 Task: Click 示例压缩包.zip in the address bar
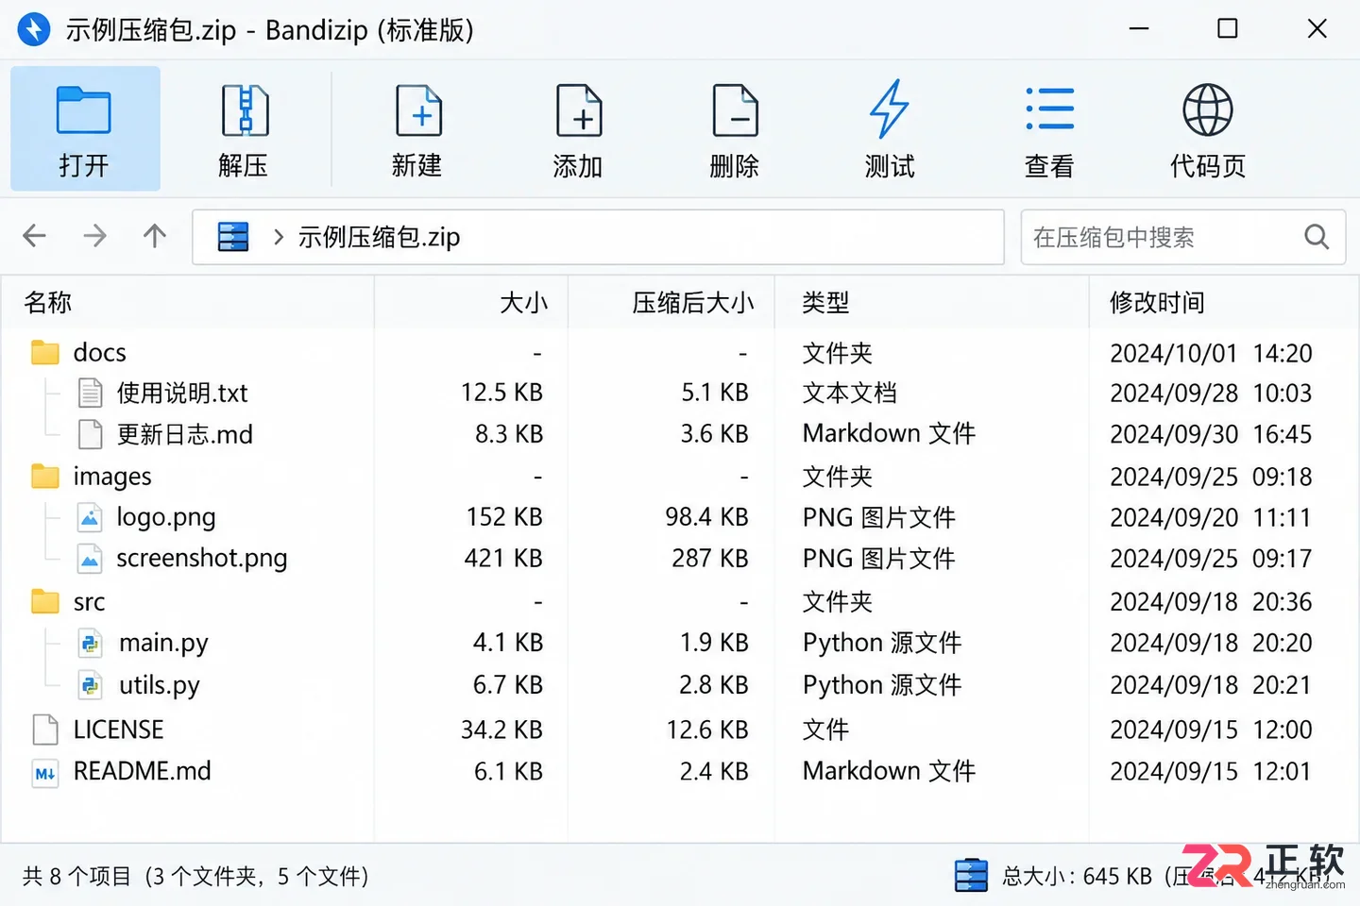(379, 237)
